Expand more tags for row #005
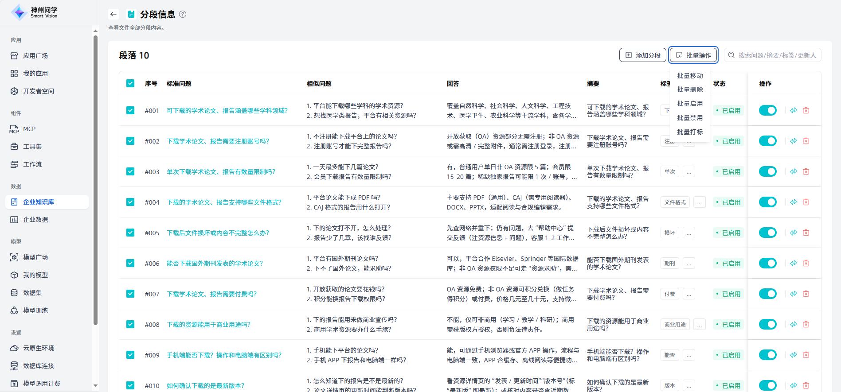Image resolution: width=841 pixels, height=392 pixels. [689, 233]
